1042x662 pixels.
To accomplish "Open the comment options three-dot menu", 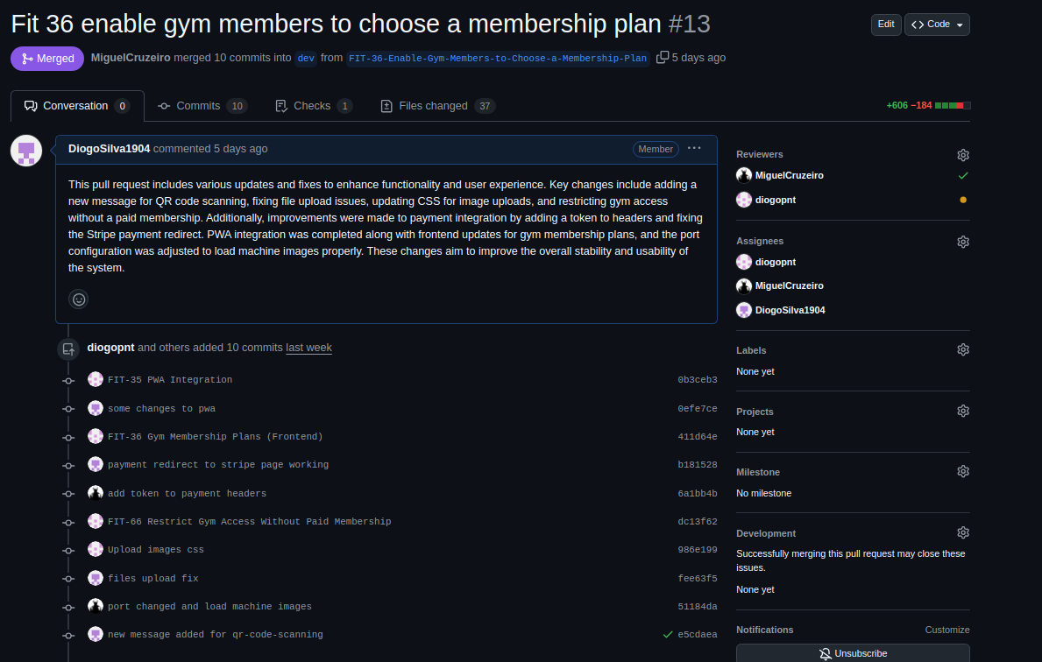I will tap(694, 149).
